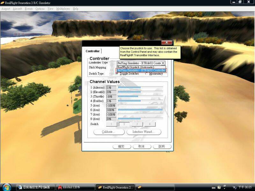Click the unnamed RealFlight taskbar item
The width and height of the screenshot is (255, 191).
pyautogui.click(x=155, y=187)
